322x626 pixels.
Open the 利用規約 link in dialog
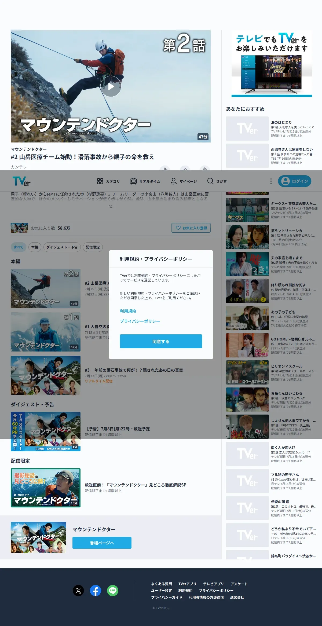(x=128, y=311)
